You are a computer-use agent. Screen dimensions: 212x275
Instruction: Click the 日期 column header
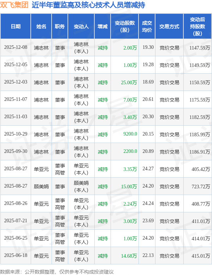[16, 27]
